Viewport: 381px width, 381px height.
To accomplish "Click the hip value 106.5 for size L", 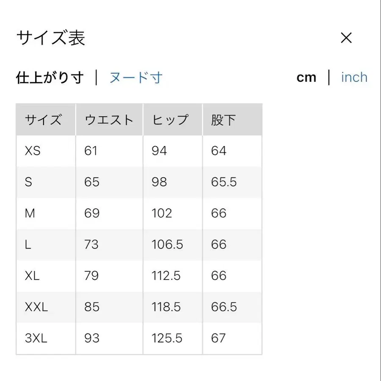I will coord(166,245).
